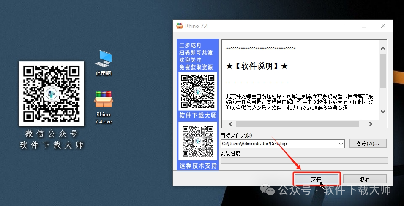Viewport: 404px width, 206px height.
Task: Click the 三步成舟 sidebar text
Action: point(190,45)
